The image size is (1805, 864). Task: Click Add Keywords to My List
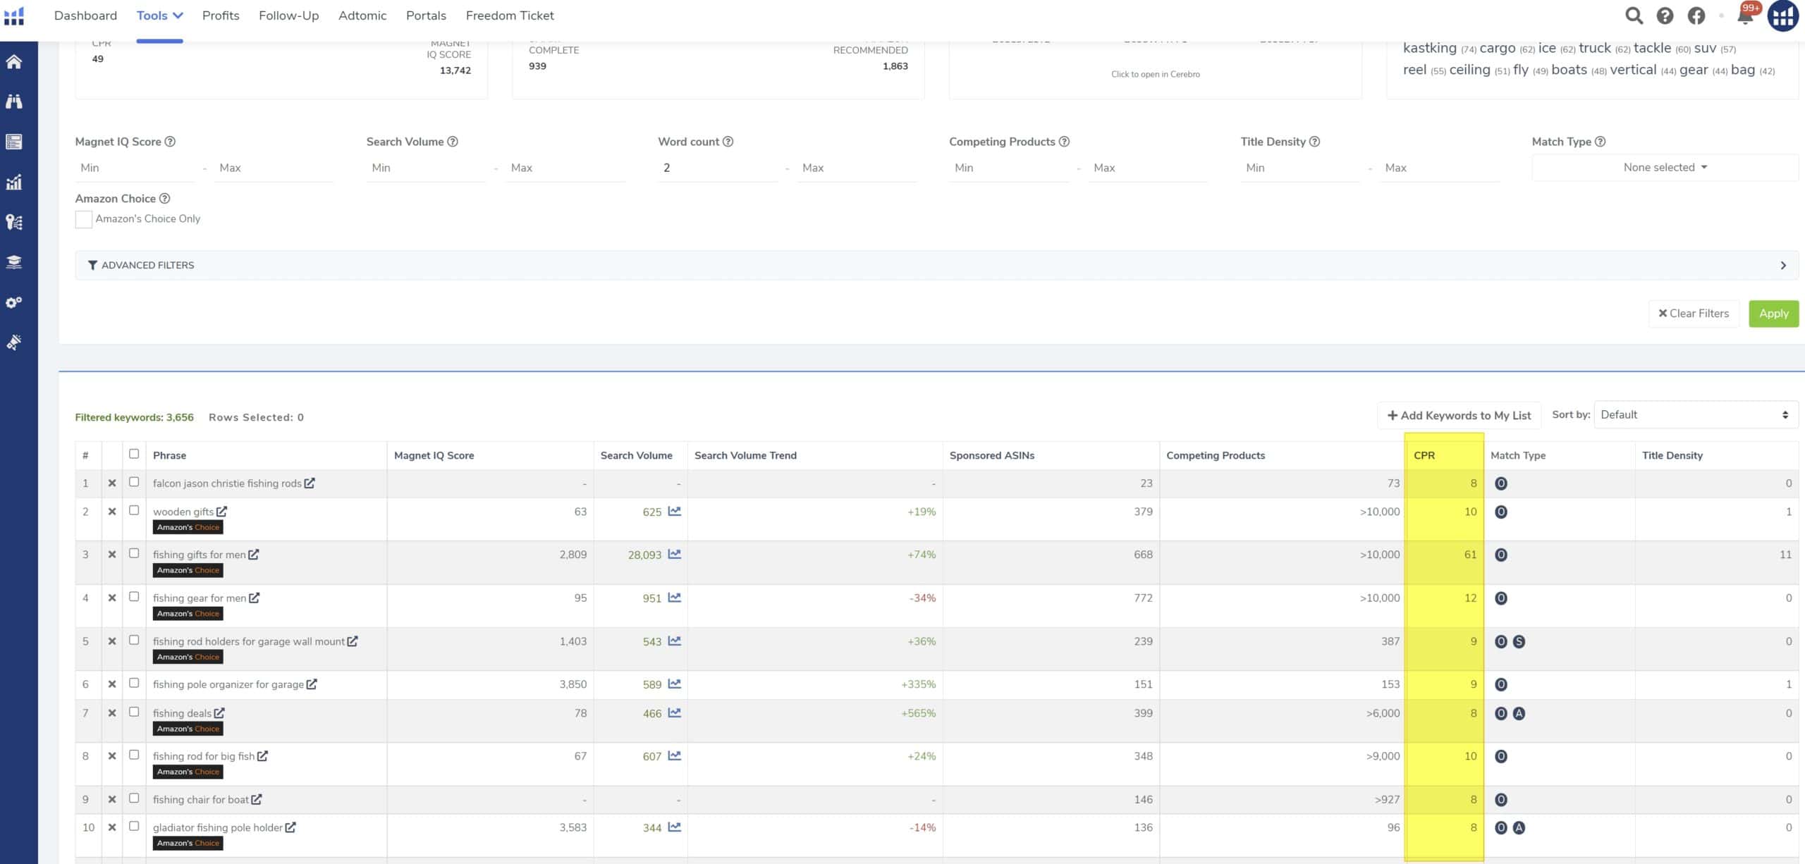tap(1459, 416)
